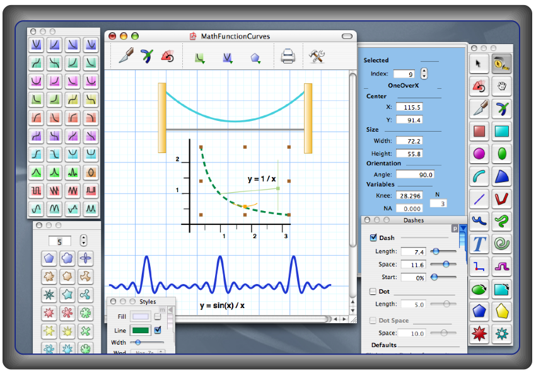Open the polygon dropdown in document toolbar
This screenshot has height=378, width=536.
pyautogui.click(x=255, y=58)
